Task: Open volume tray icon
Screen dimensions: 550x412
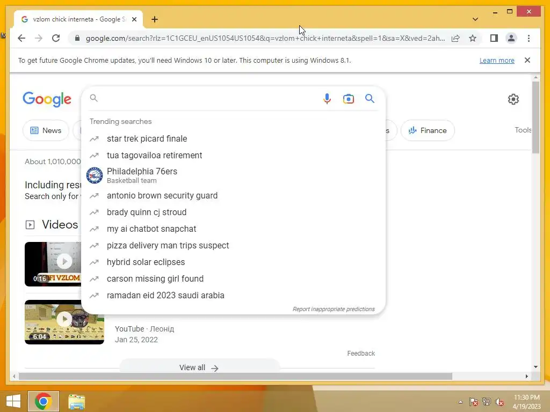Action: (500, 402)
